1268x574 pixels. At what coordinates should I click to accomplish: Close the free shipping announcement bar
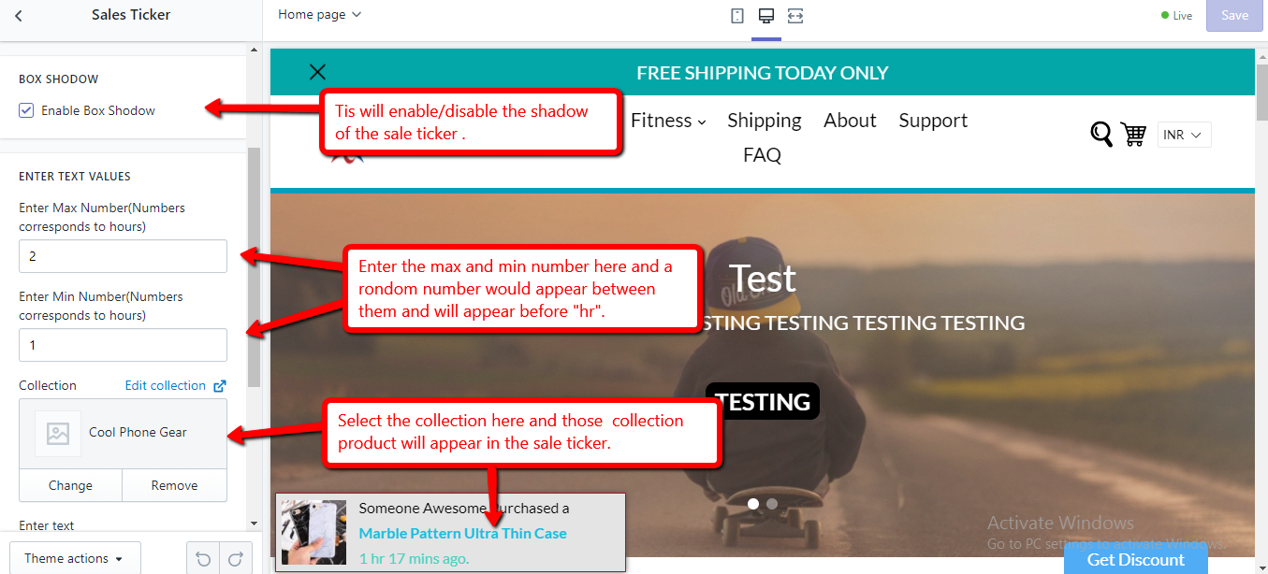click(x=318, y=72)
